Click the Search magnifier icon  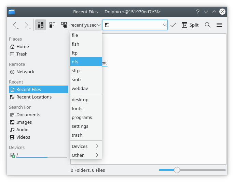click(x=207, y=25)
